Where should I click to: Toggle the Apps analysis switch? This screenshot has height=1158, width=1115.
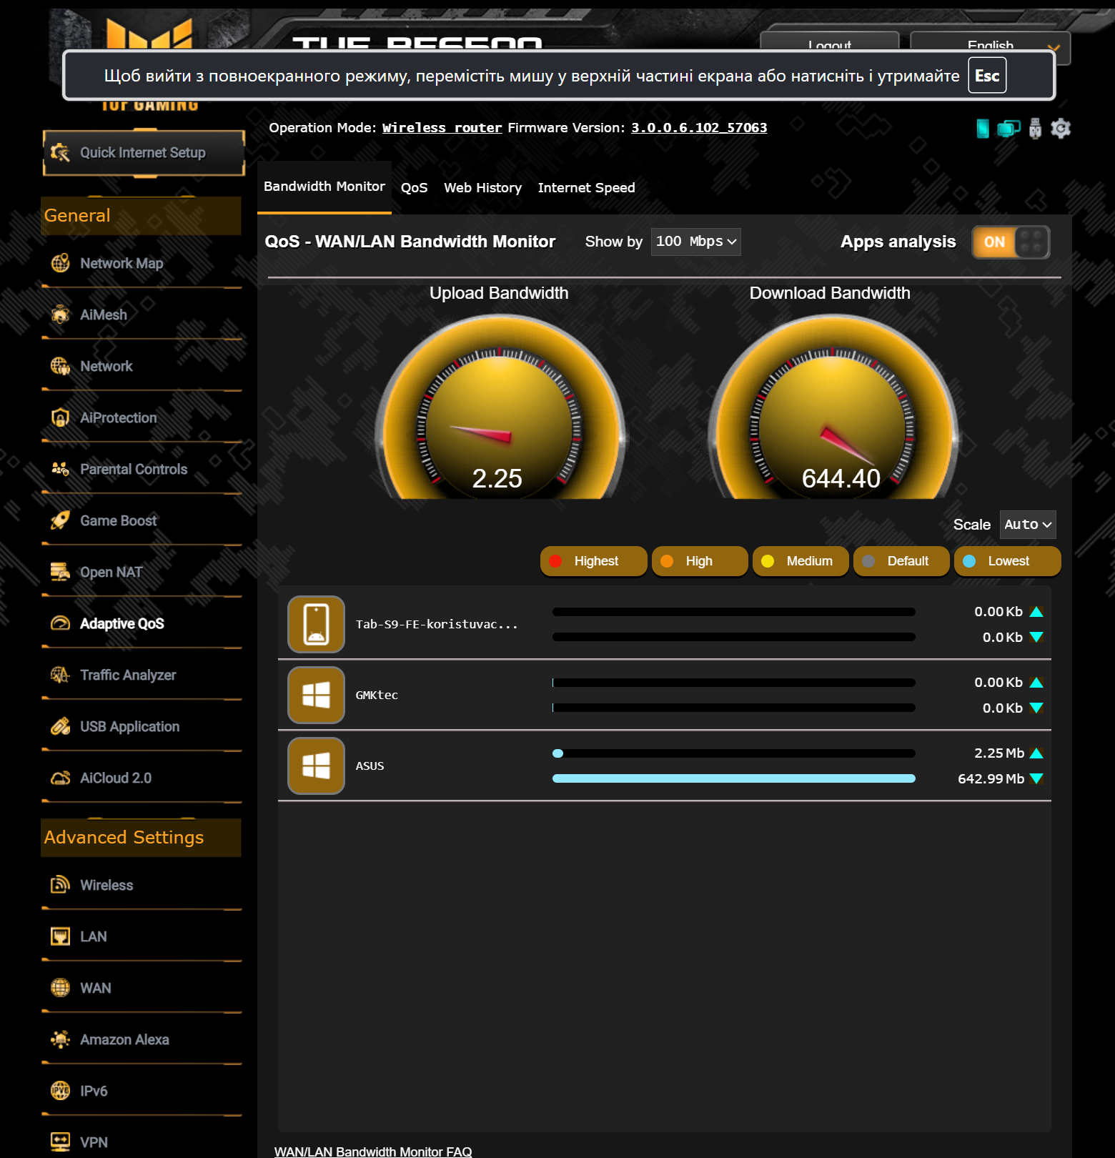point(1011,242)
